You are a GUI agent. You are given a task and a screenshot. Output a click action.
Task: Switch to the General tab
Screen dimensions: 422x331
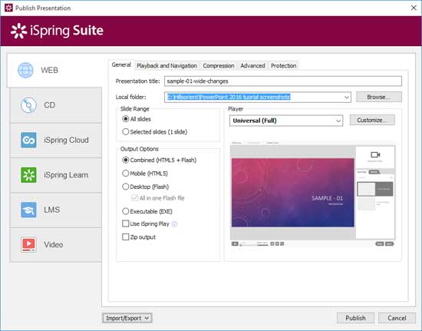[x=121, y=65]
